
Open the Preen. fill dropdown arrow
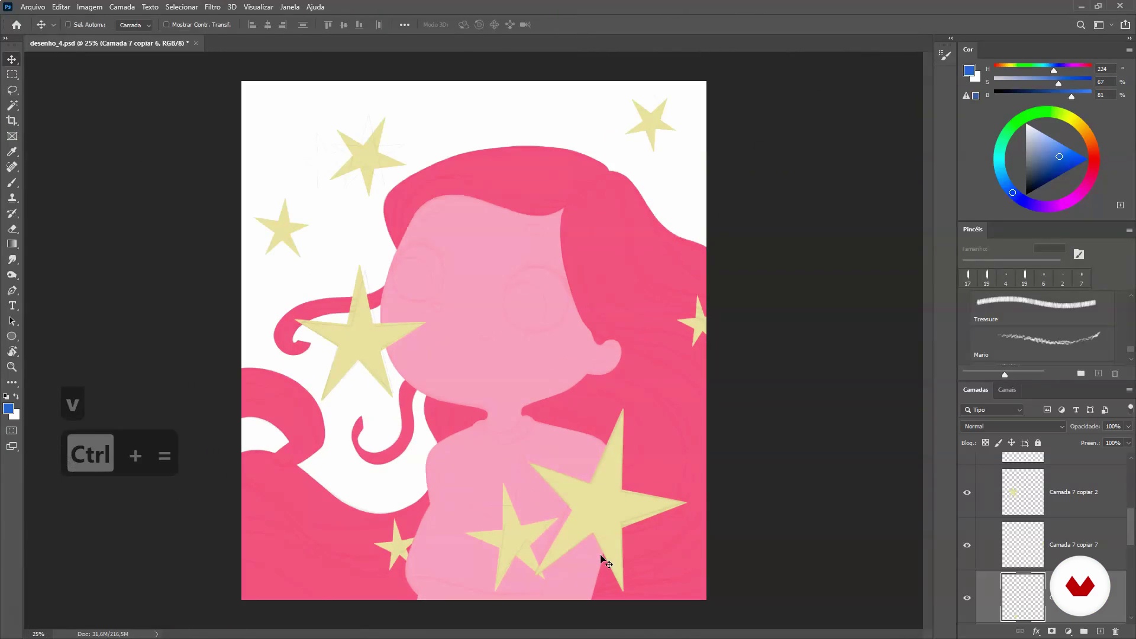click(1128, 443)
